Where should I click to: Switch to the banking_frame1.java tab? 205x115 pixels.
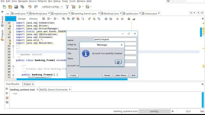point(85,13)
